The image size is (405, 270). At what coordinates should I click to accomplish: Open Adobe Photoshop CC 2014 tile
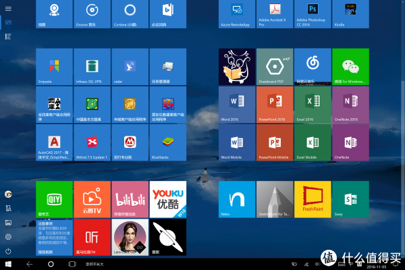[x=313, y=14]
